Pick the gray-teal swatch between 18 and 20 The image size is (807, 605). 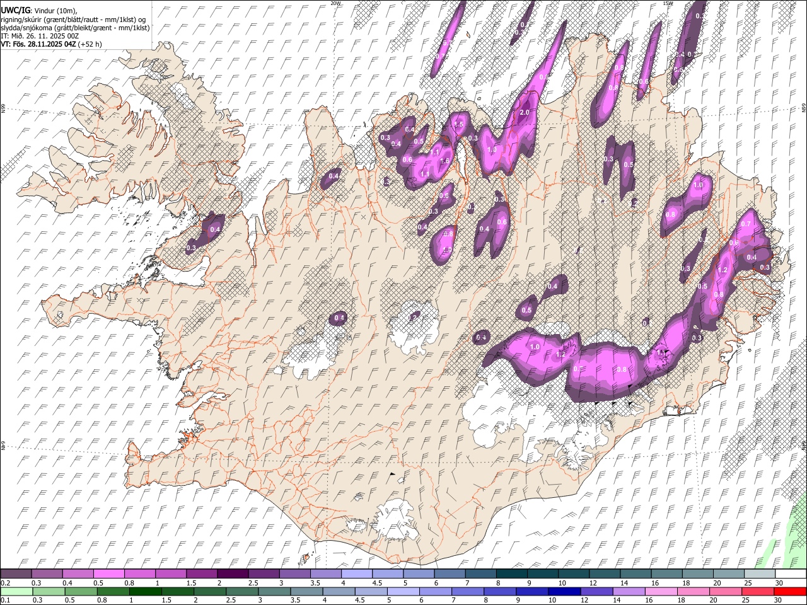(697, 573)
